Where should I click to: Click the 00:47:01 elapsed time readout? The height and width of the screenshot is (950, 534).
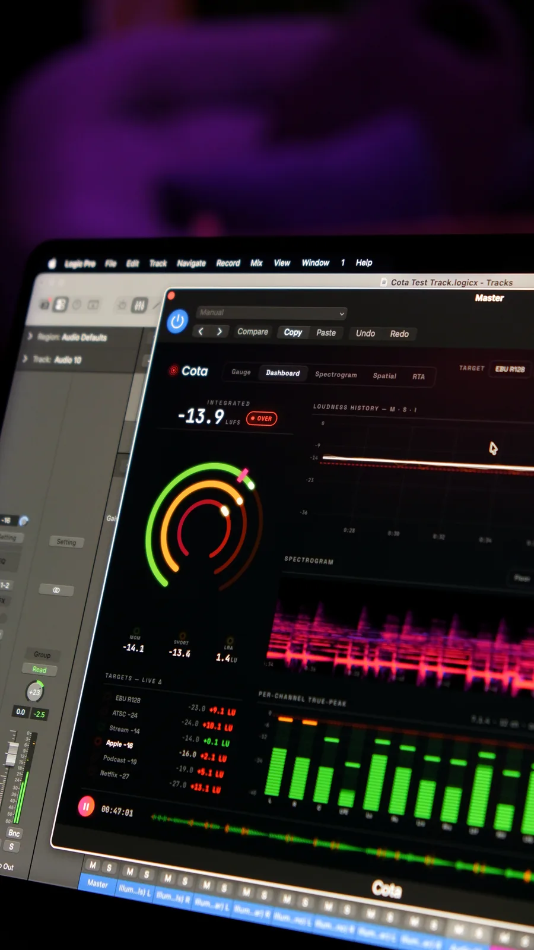coord(117,810)
